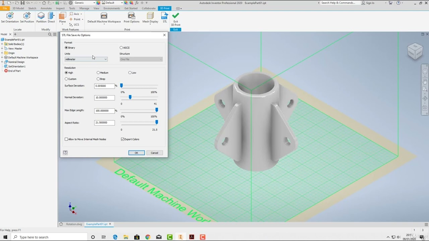Screen dimensions: 429x241
Task: Open the Units millimeter dropdown
Action: [86, 59]
